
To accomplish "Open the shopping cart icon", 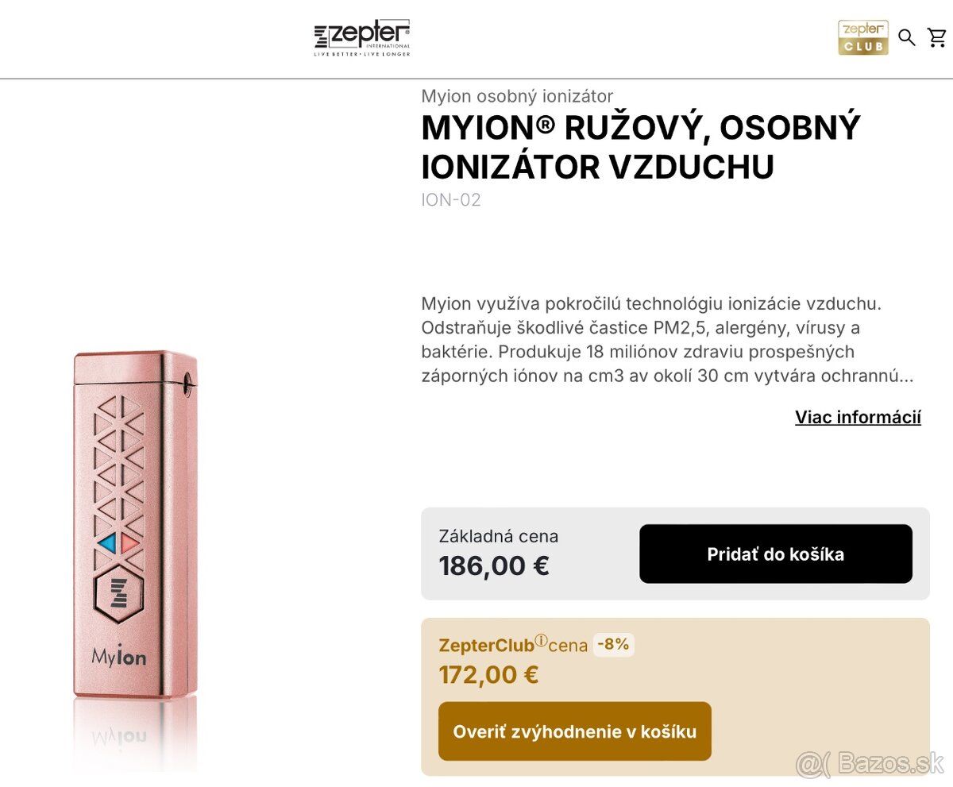I will click(937, 37).
